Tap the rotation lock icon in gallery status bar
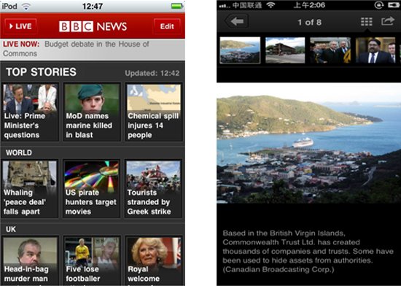401x286 pixels. (x=378, y=5)
